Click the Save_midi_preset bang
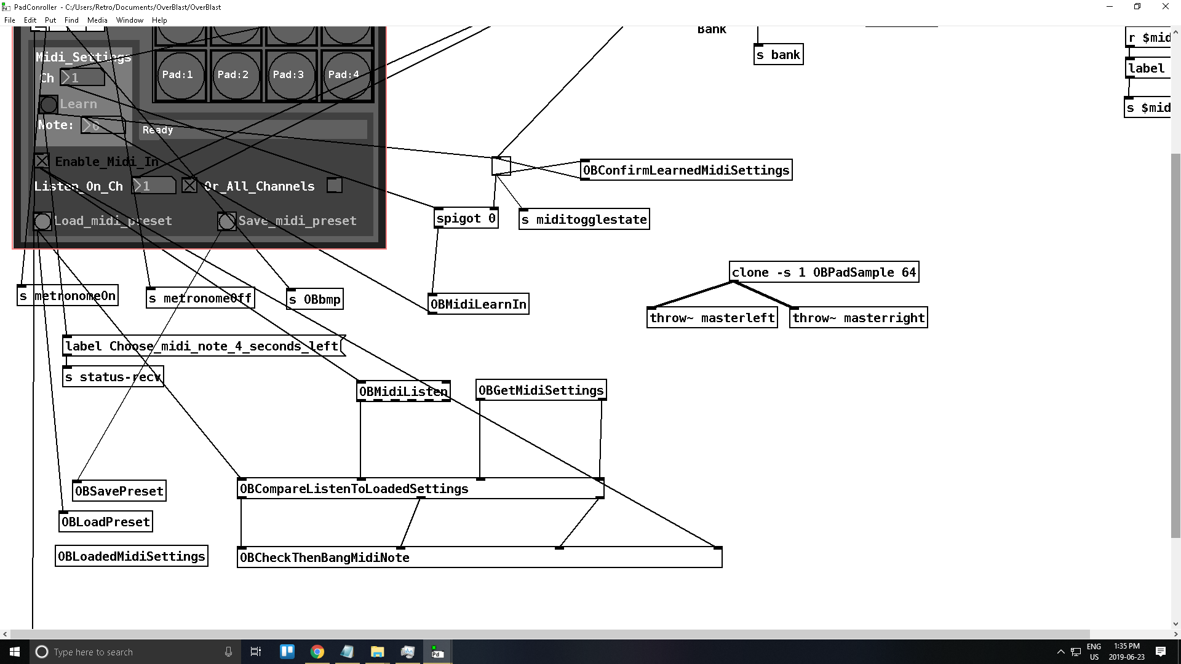 tap(227, 221)
